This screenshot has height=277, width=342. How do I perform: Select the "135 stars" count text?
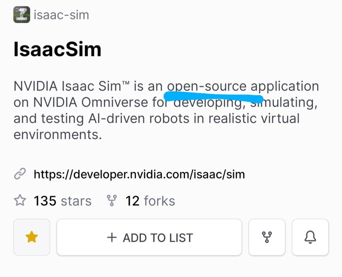coord(63,201)
